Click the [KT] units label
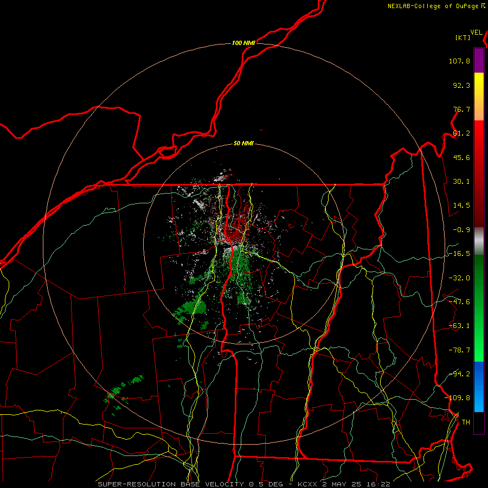 463,37
